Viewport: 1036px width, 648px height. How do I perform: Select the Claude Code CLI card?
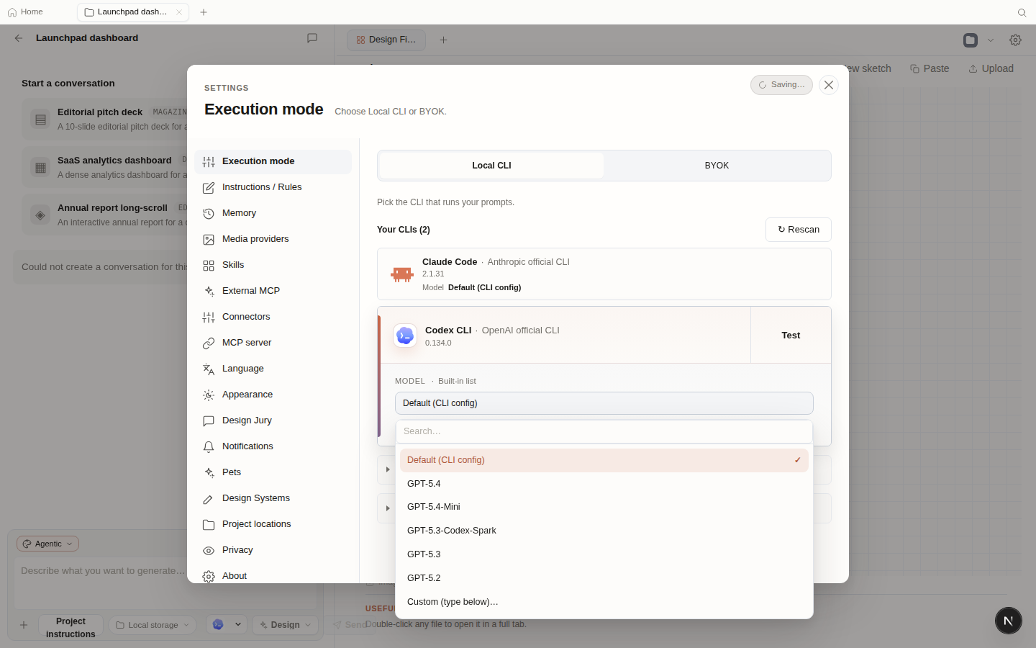pos(604,274)
